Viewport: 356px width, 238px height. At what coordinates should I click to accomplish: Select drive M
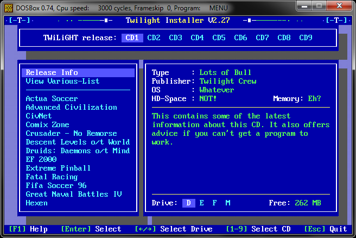[228, 203]
